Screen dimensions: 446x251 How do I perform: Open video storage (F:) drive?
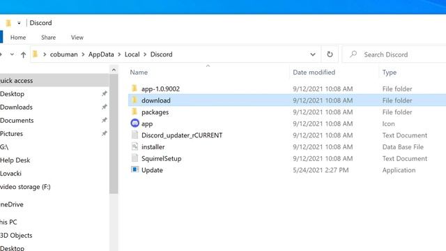pos(25,187)
